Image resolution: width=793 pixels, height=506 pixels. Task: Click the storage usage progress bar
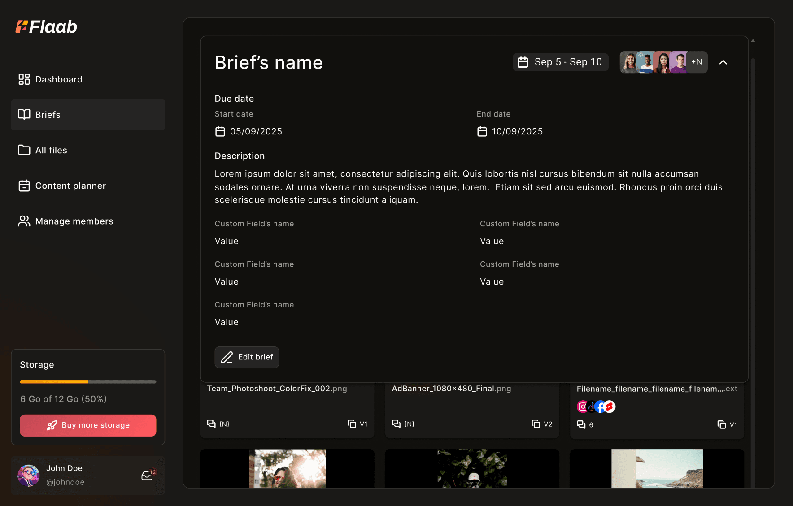tap(88, 382)
